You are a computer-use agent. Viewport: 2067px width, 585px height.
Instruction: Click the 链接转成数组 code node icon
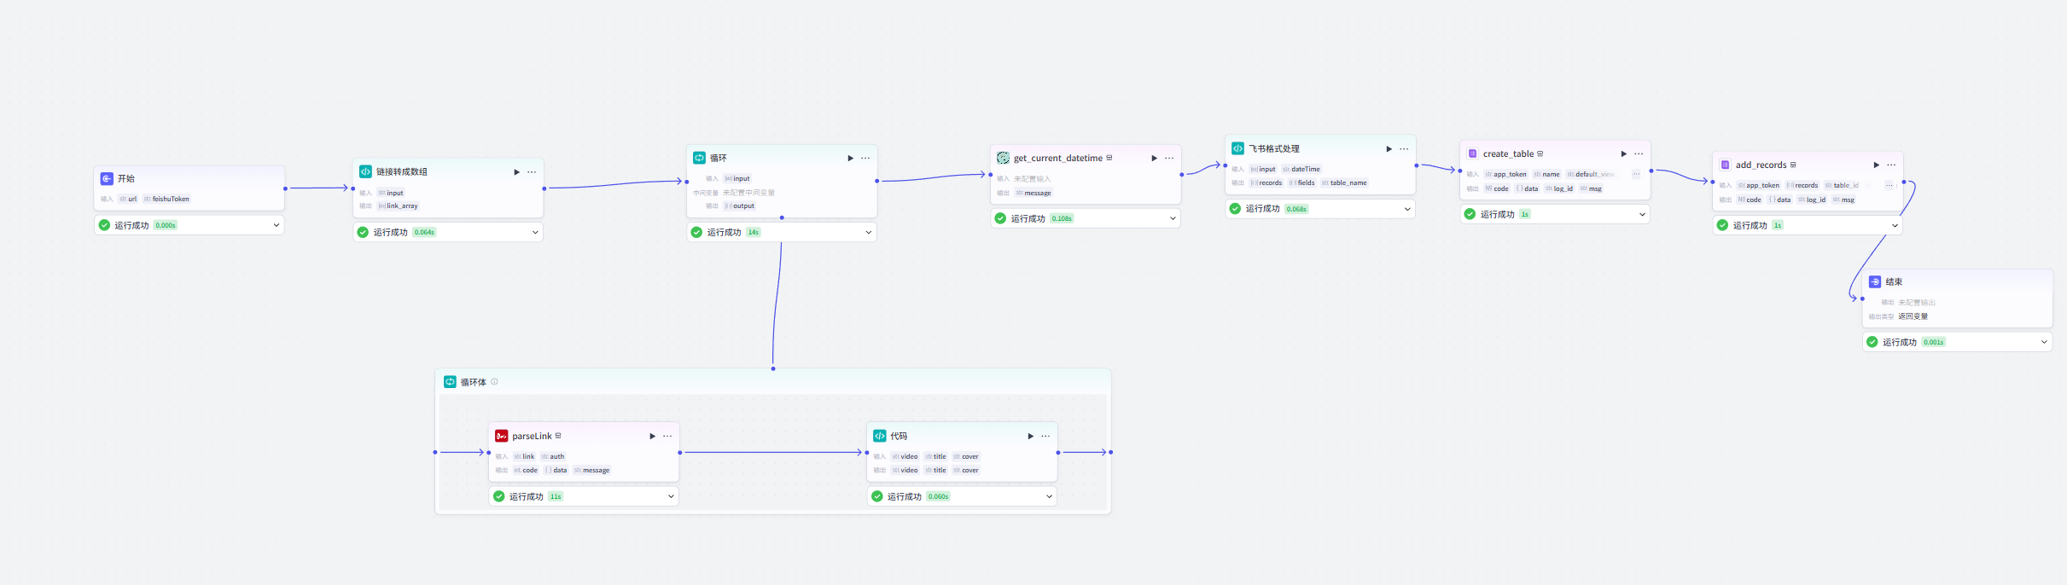click(x=365, y=171)
